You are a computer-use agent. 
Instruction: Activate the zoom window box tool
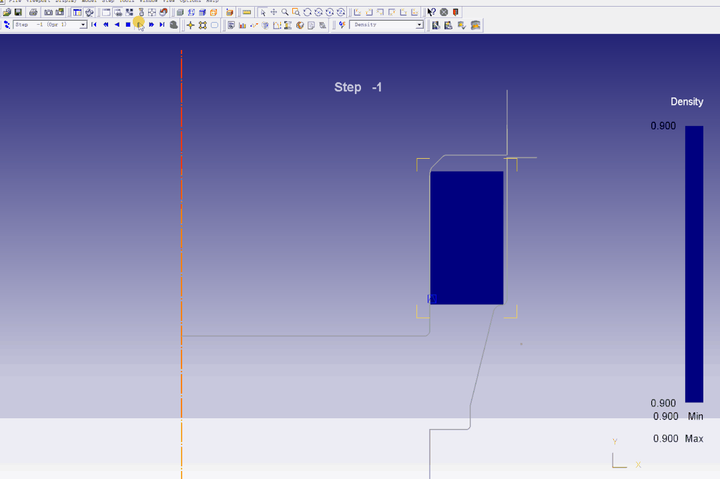point(296,13)
